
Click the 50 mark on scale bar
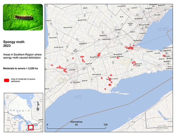[76, 125]
